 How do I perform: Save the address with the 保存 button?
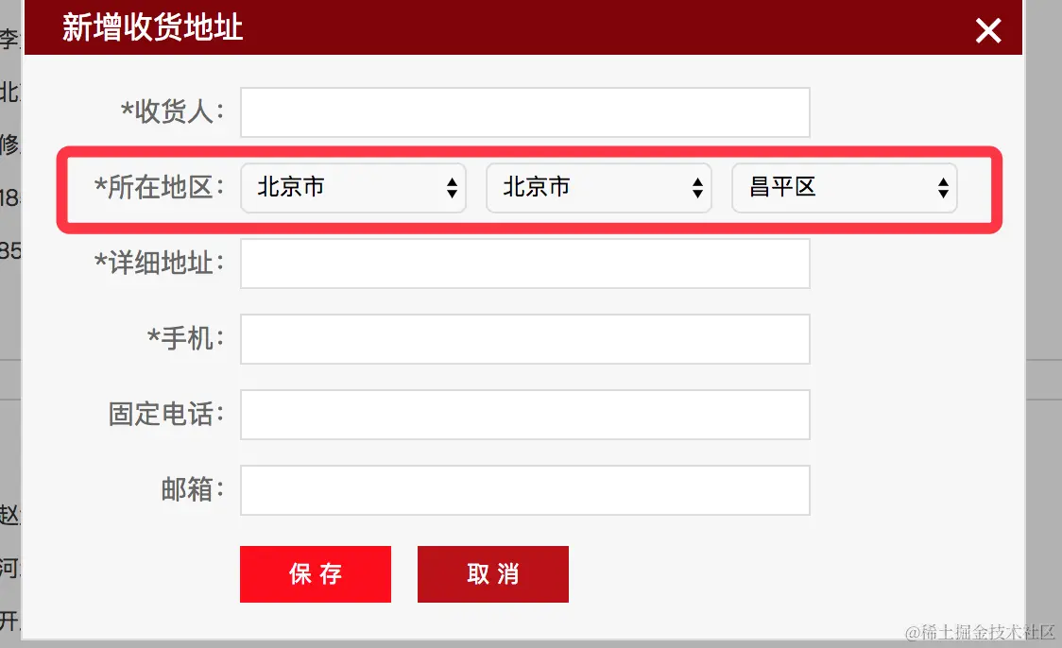pos(316,574)
